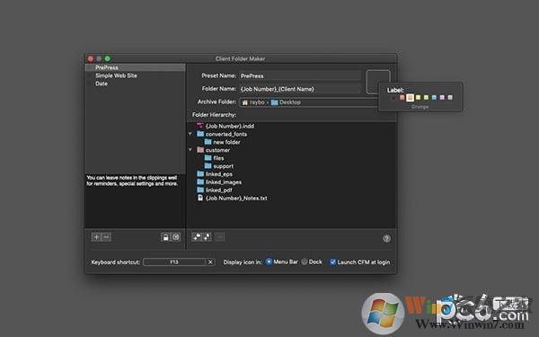Image resolution: width=539 pixels, height=337 pixels.
Task: Clear the keyboard shortcut with X
Action: (210, 262)
